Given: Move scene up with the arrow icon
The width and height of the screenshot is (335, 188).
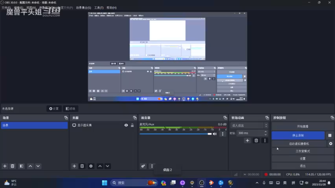Looking at the screenshot, I should [30, 166].
